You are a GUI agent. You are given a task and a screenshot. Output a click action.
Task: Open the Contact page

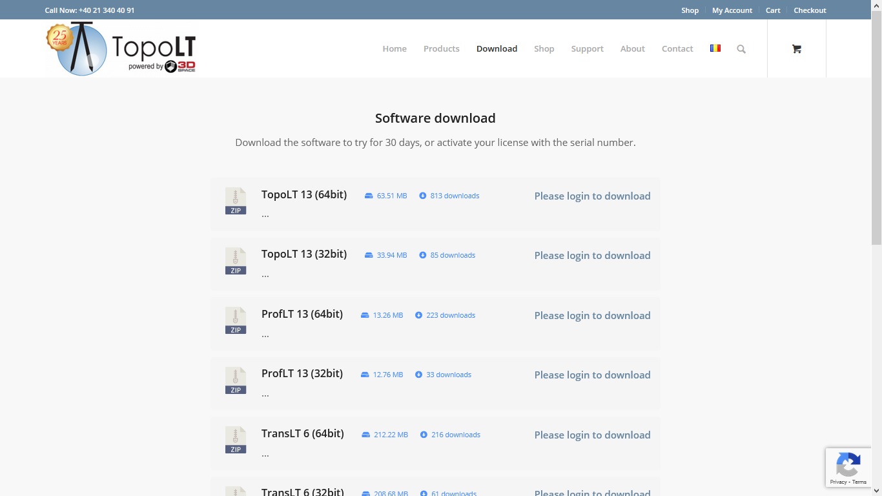[x=677, y=49]
